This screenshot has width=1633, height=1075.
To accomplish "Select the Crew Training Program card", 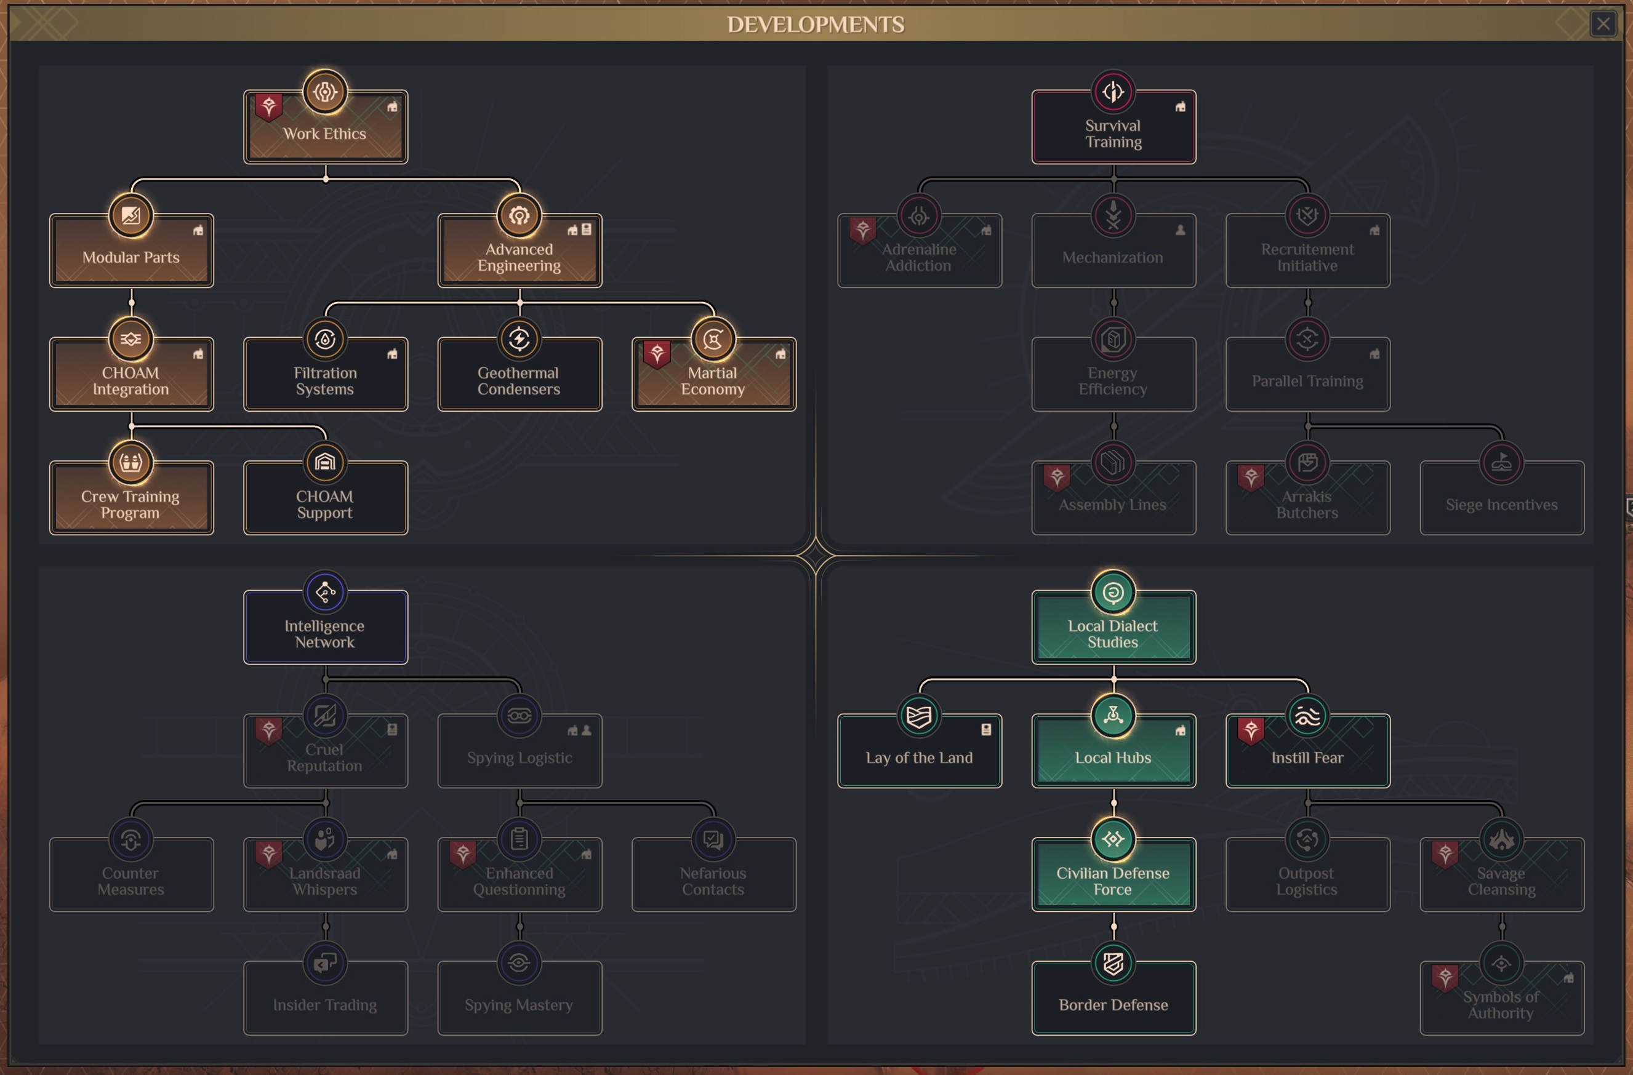I will point(131,505).
